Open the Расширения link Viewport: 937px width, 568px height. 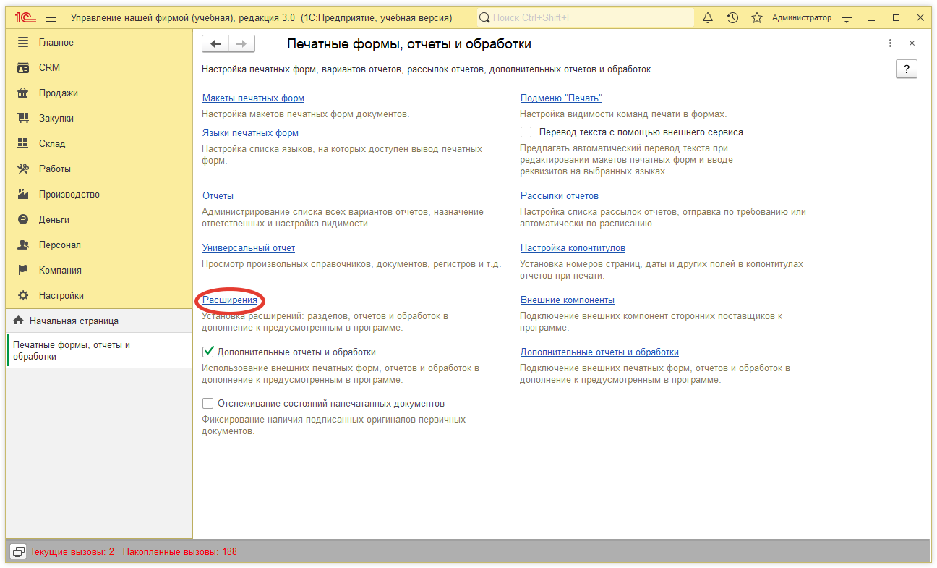click(230, 300)
